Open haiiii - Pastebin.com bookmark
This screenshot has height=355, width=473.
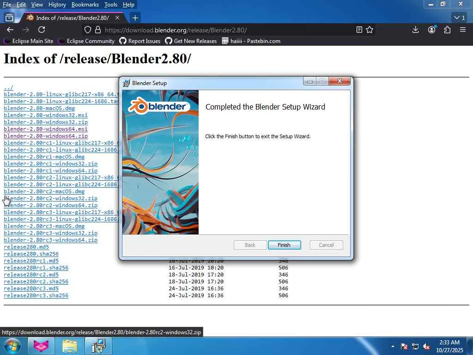251,41
